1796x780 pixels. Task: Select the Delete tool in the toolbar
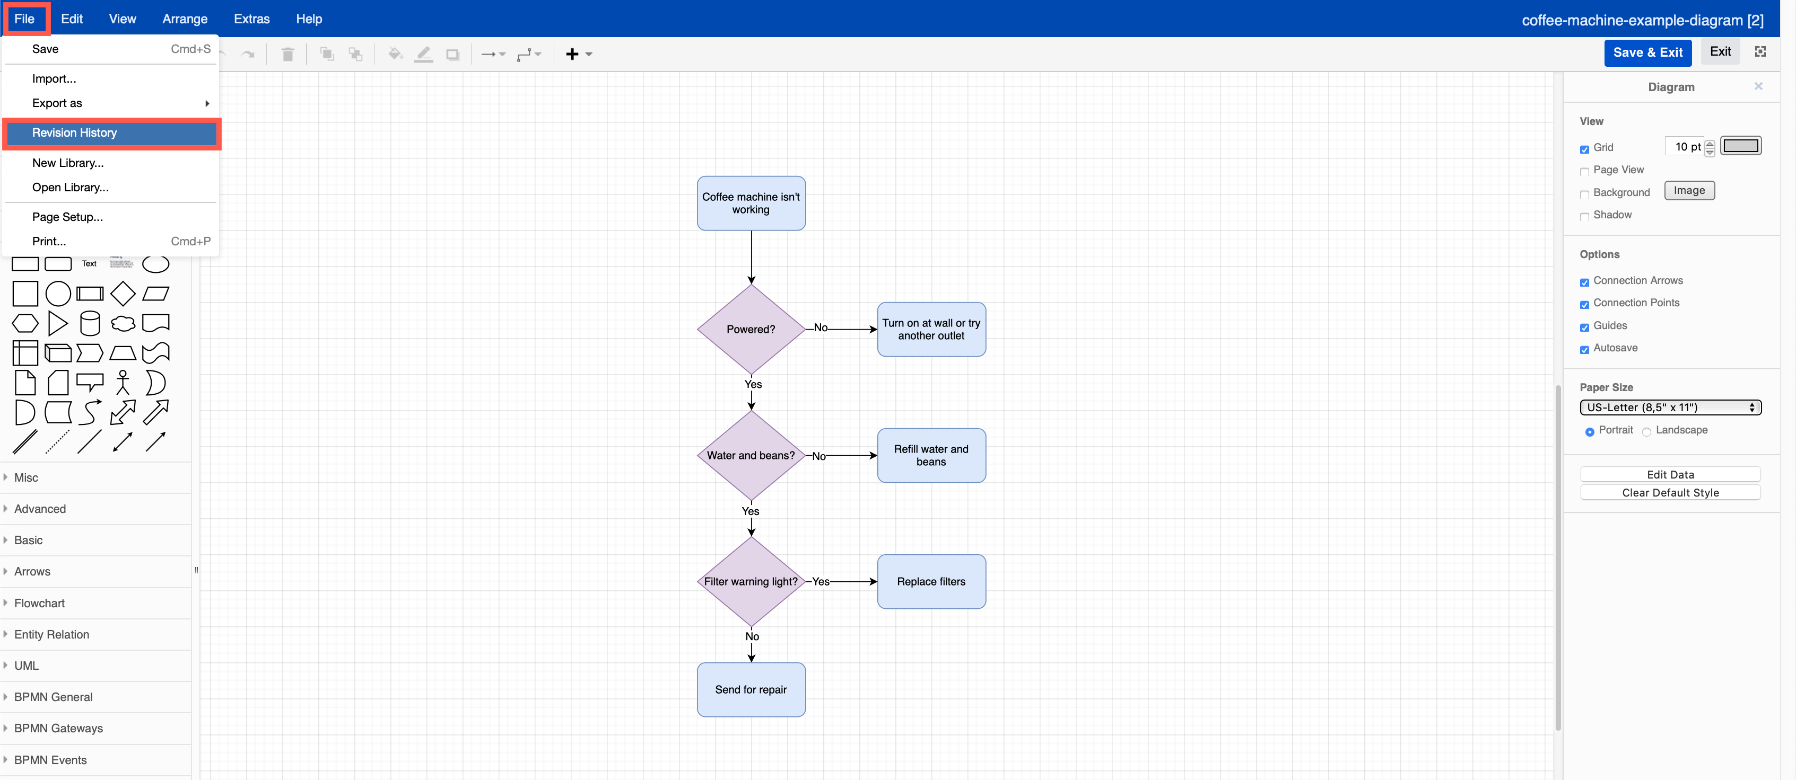287,54
